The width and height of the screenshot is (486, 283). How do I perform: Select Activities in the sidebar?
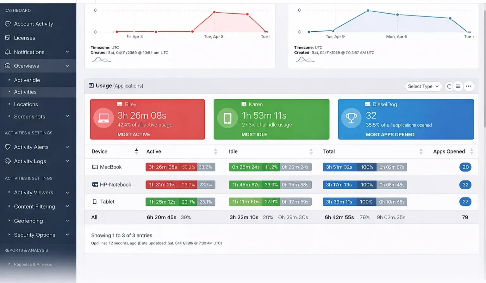(25, 92)
